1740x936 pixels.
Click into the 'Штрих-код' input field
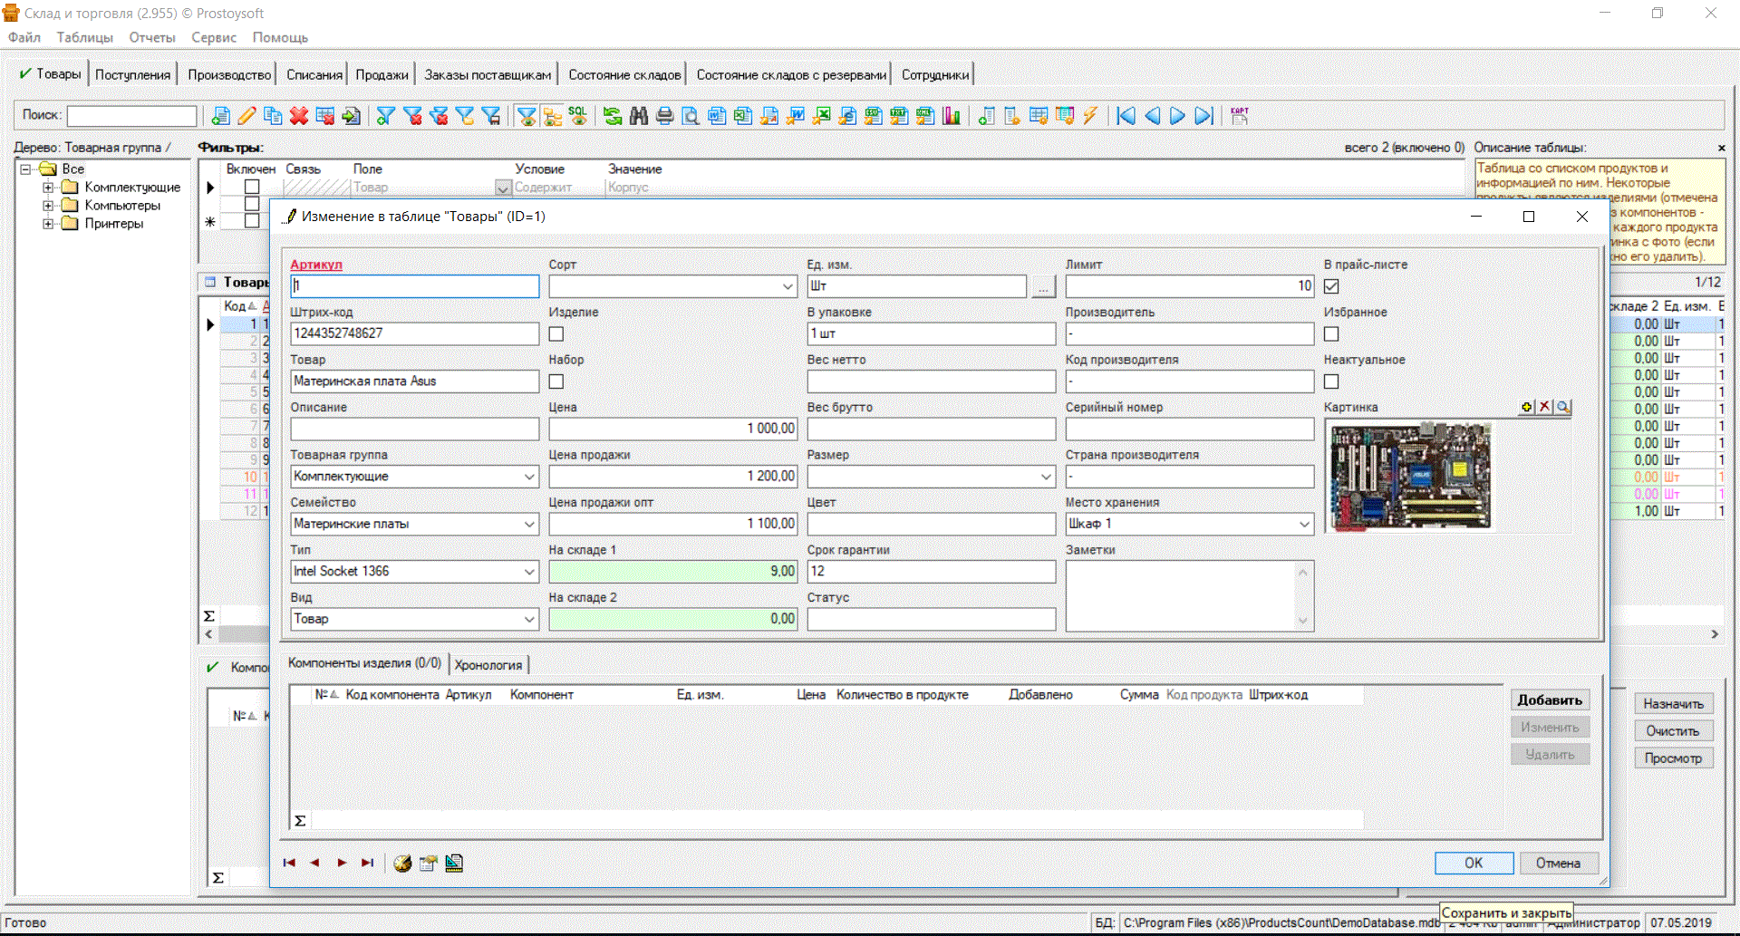click(414, 333)
